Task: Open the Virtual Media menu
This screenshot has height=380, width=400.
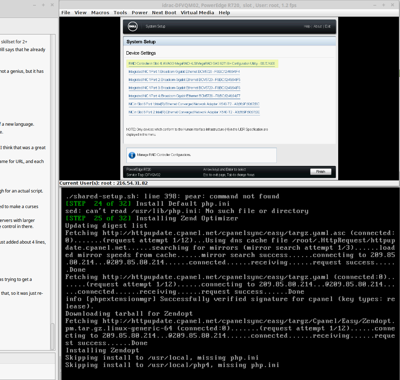Action: point(197,12)
